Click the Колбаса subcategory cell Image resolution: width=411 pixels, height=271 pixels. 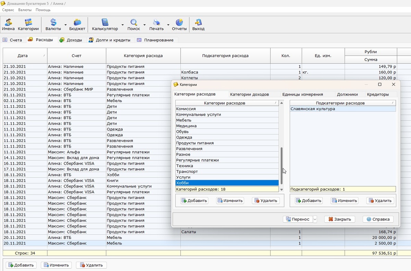point(225,72)
